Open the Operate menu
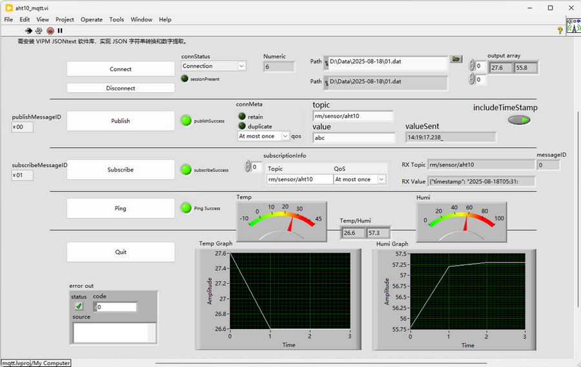This screenshot has width=581, height=367. pos(92,19)
